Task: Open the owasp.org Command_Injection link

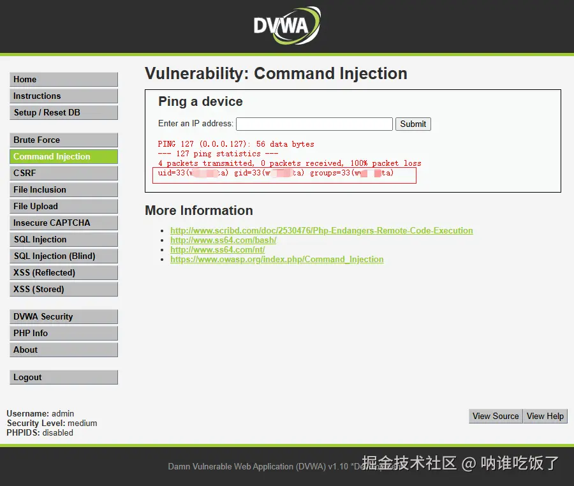Action: 277,259
